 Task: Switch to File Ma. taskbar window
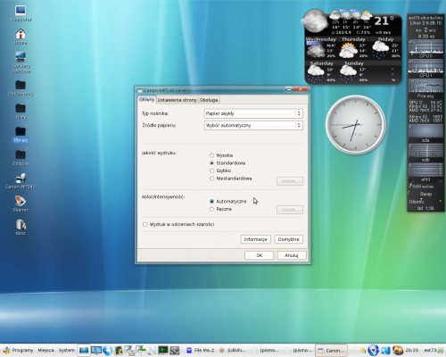coord(200,351)
